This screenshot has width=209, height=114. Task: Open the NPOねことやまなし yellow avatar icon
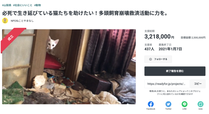click(x=5, y=21)
